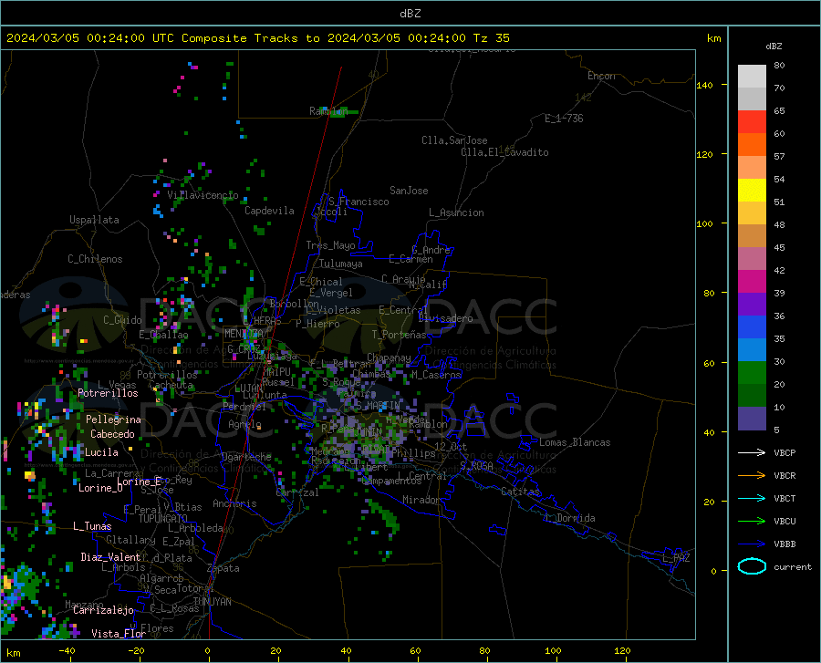Click the Carrizalejo map label
Image resolution: width=821 pixels, height=663 pixels.
pyautogui.click(x=103, y=610)
